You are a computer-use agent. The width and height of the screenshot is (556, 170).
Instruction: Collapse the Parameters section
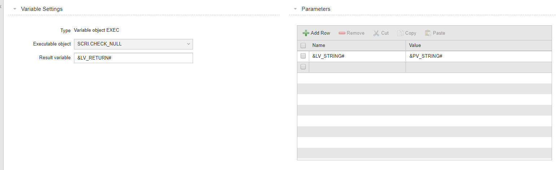tap(295, 9)
